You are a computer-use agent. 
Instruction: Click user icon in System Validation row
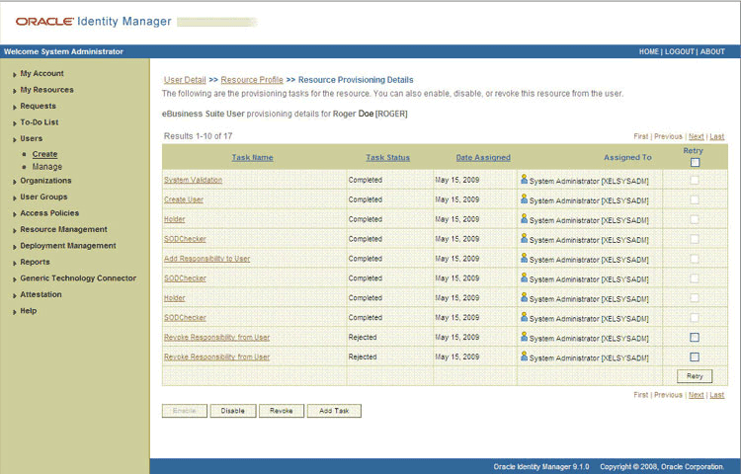524,180
